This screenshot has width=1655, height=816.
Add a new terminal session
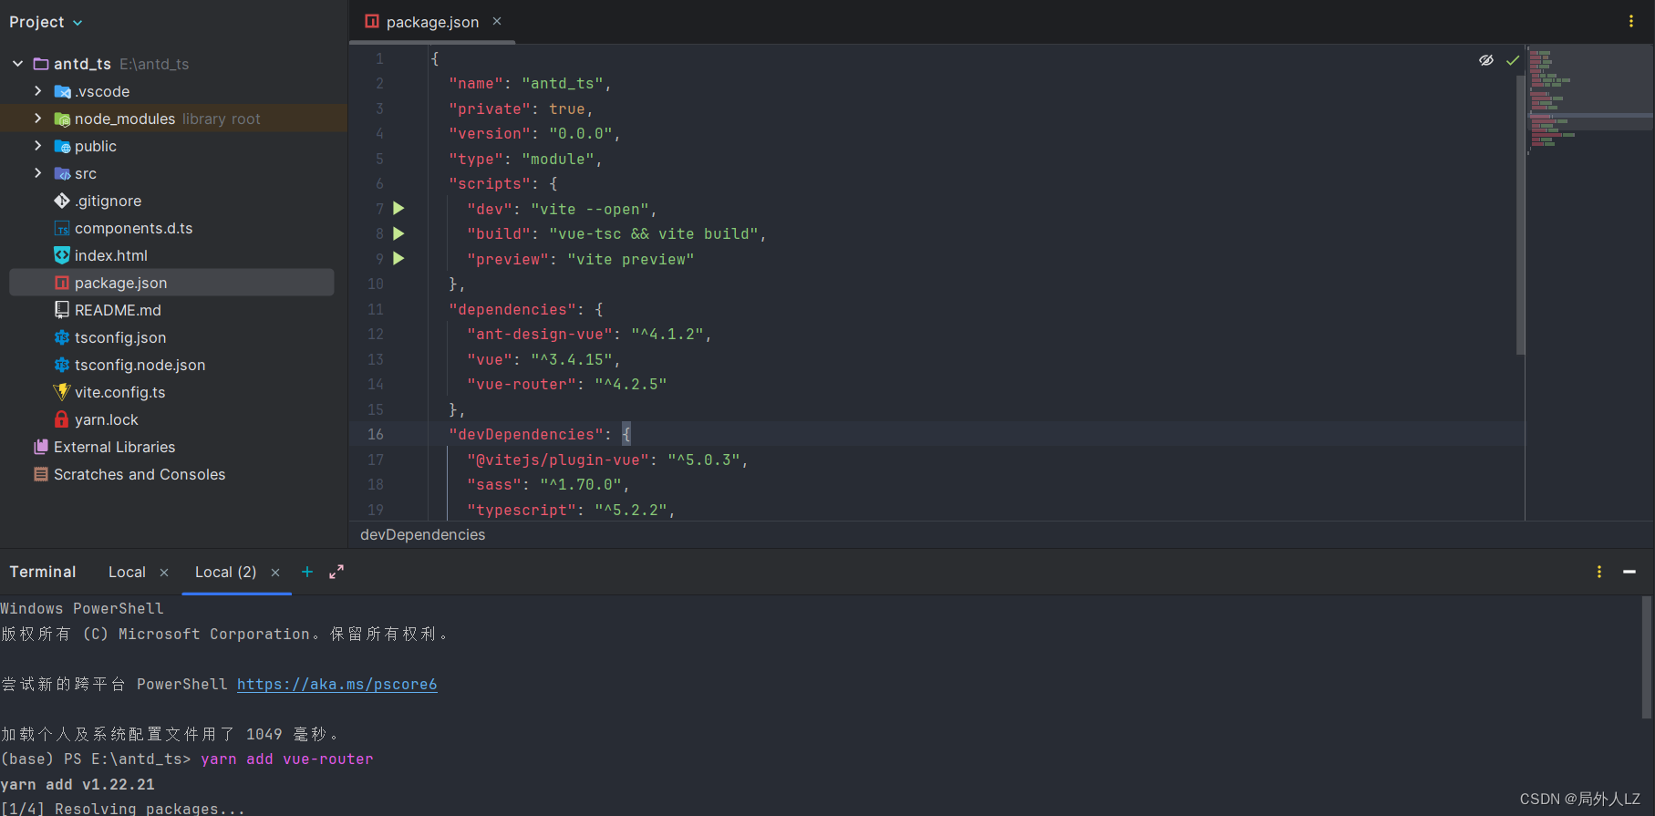pos(307,572)
